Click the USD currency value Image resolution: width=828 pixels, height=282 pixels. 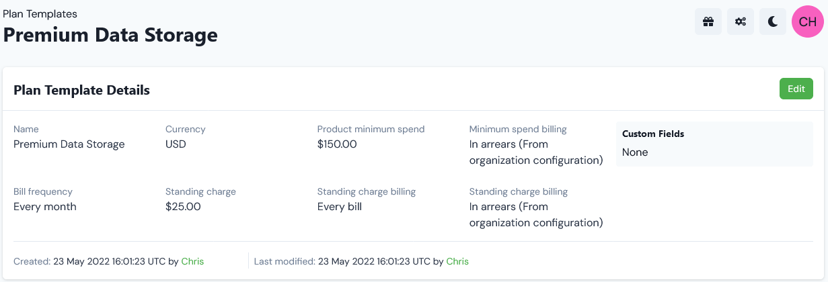click(x=176, y=144)
